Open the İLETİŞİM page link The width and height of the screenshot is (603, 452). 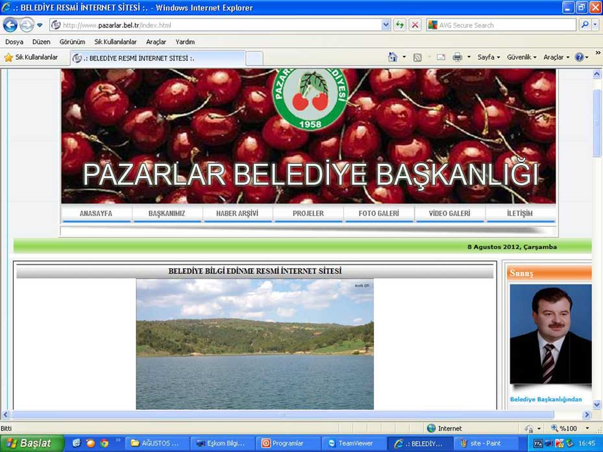click(x=520, y=213)
